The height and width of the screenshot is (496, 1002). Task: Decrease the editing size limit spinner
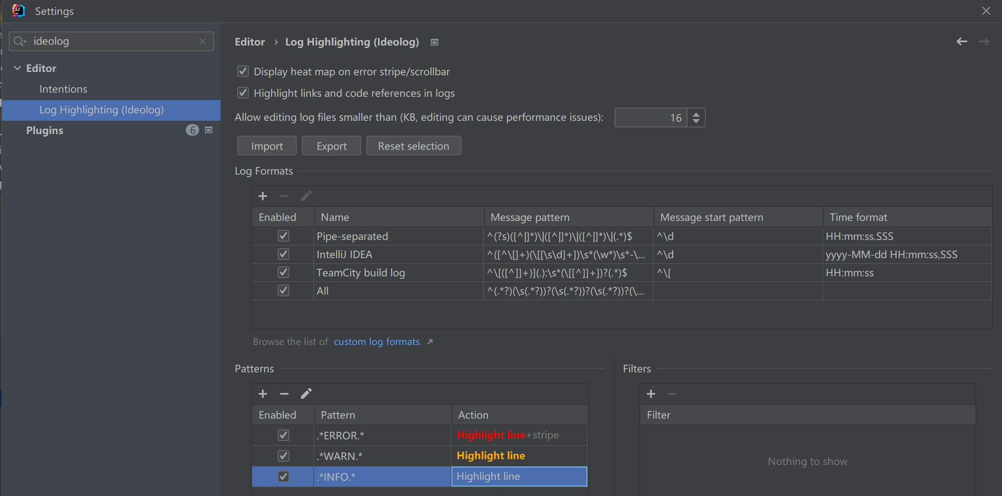tap(696, 121)
